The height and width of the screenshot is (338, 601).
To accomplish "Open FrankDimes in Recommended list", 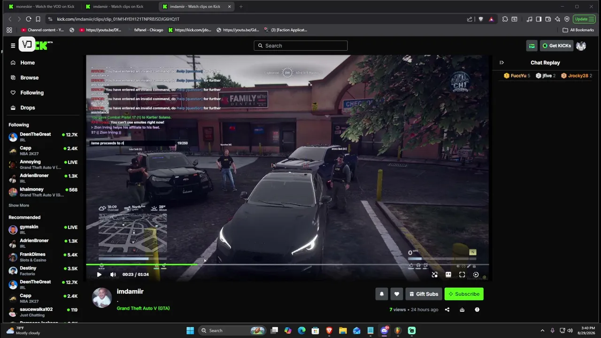I will pos(43,257).
